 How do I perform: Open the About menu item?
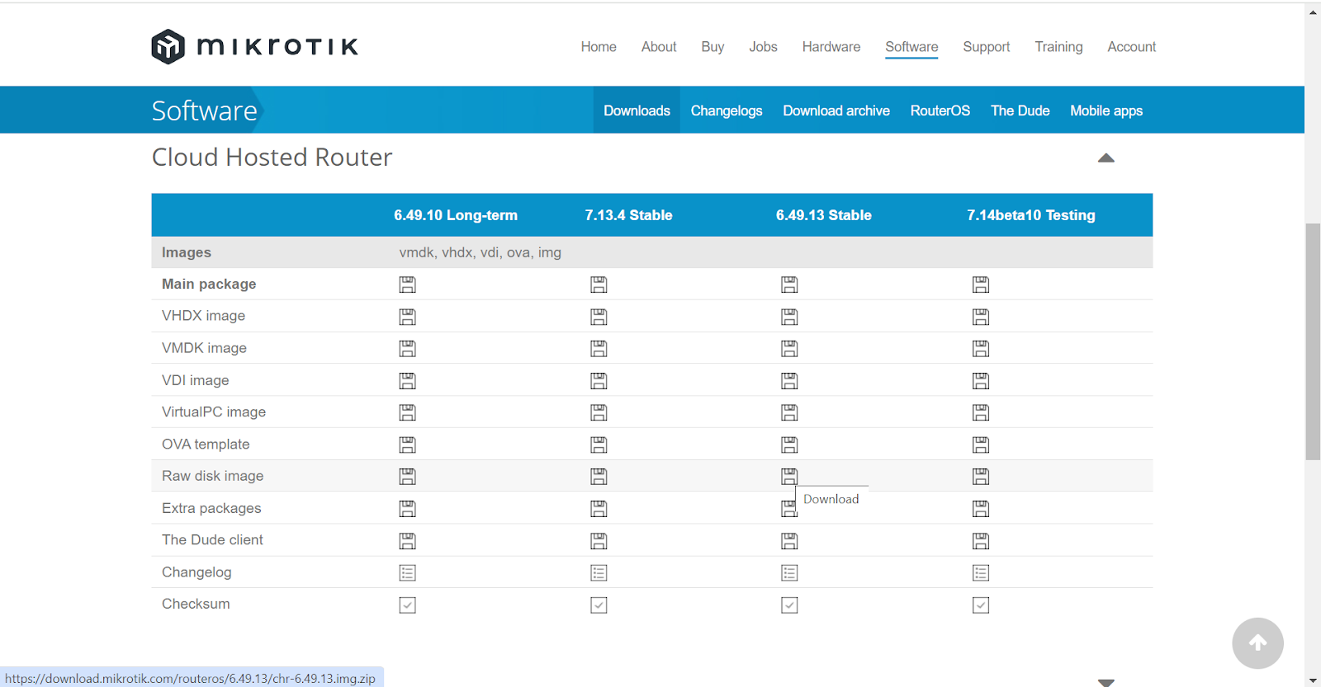tap(659, 47)
